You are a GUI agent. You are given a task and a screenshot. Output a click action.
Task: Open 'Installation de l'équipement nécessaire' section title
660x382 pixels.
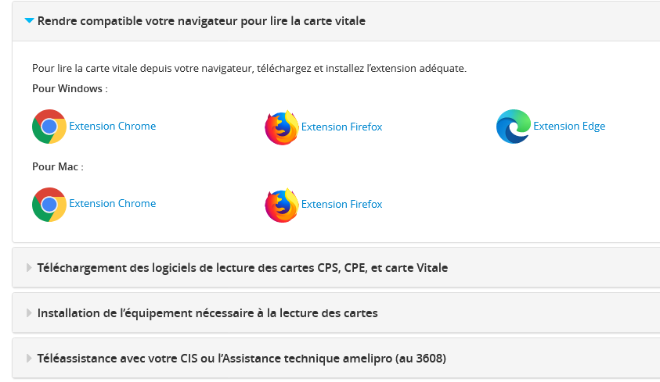(207, 313)
